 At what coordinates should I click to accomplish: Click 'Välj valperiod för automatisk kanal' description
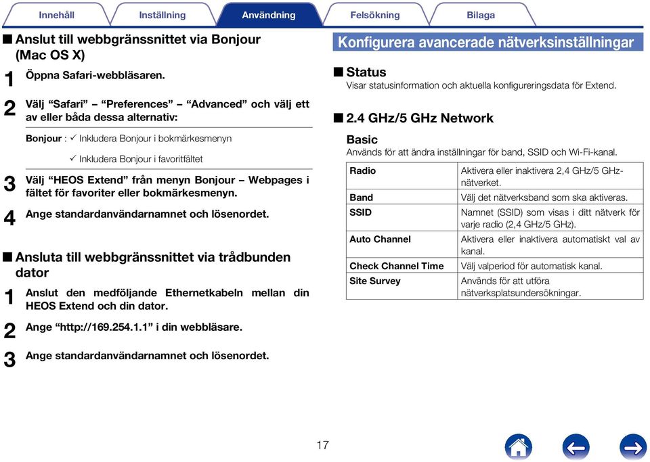(x=532, y=266)
